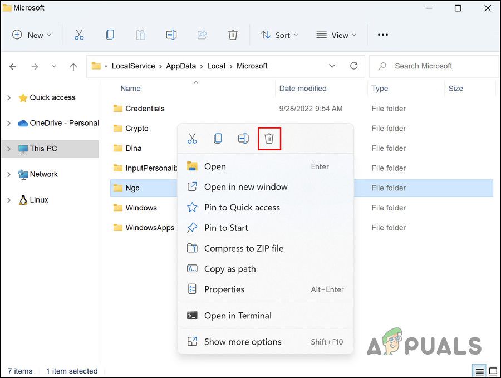Image resolution: width=501 pixels, height=378 pixels.
Task: Expand the Linux tree node
Action: (x=9, y=200)
